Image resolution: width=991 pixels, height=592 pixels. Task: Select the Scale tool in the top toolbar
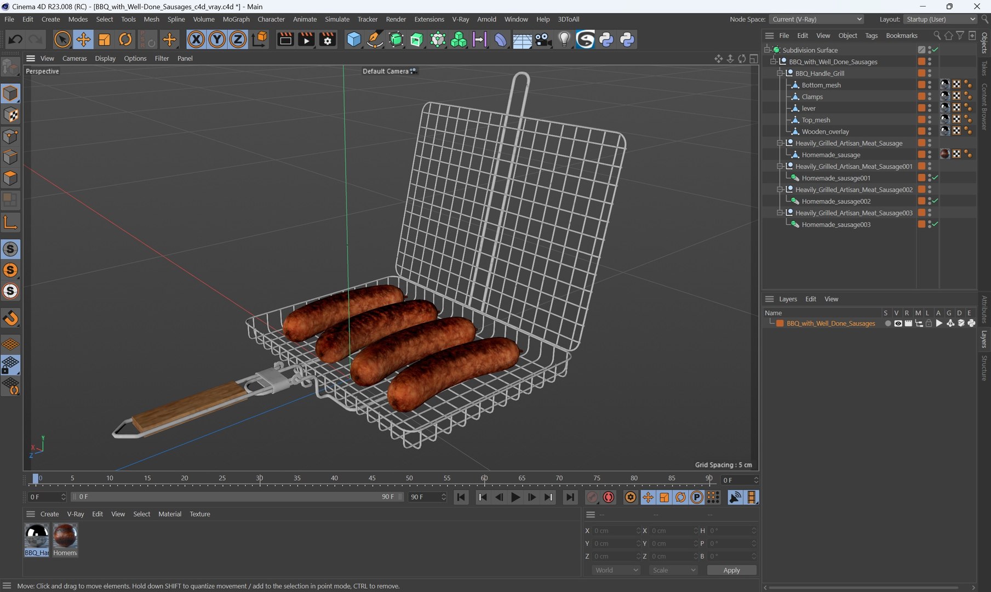104,39
